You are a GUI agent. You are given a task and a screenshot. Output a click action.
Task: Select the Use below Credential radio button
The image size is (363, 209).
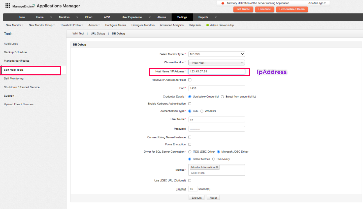tap(190, 97)
